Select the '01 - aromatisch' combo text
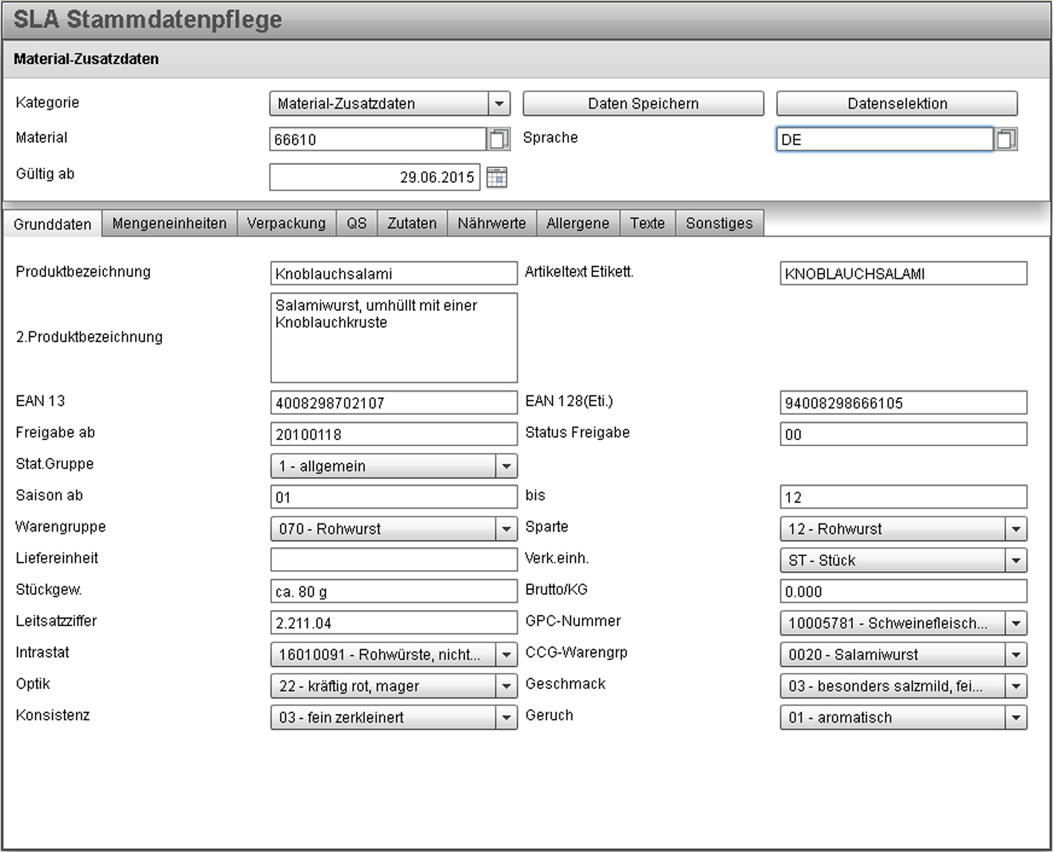The height and width of the screenshot is (852, 1053). 840,717
